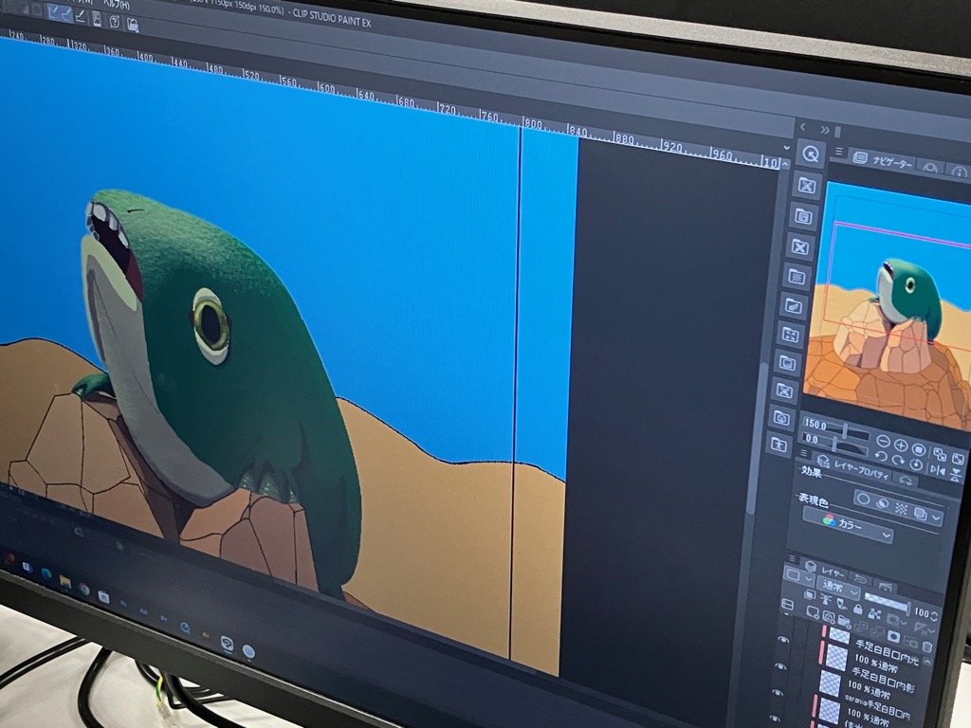Open the 通常 blending mode dropdown
The height and width of the screenshot is (728, 971).
[838, 586]
